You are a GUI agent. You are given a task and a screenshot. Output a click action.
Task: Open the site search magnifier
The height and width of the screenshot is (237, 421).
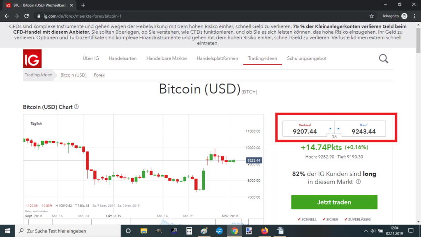coord(384,58)
